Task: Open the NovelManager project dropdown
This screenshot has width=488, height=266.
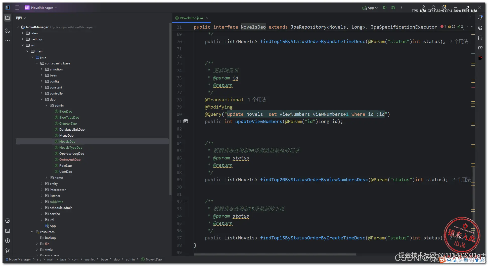Action: point(41,8)
